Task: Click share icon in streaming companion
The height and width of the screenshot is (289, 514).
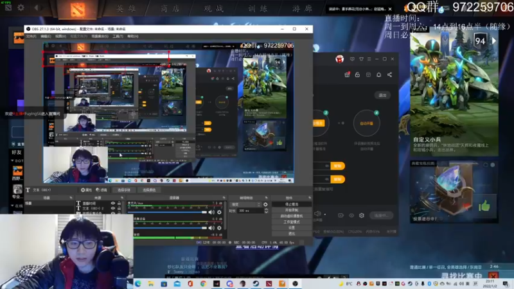Action: tap(389, 74)
